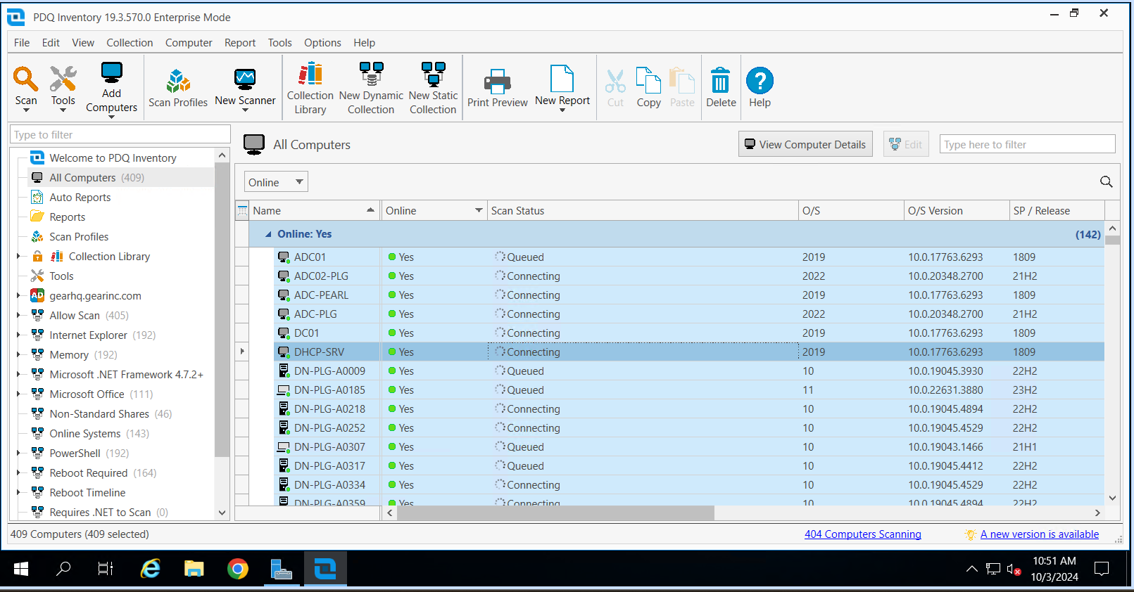The height and width of the screenshot is (592, 1134).
Task: Click the Scan magnifier icon in toolbar
Action: (x=26, y=79)
